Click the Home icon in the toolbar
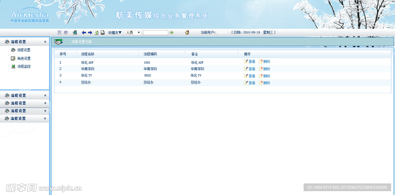Image resolution: width=395 pixels, height=195 pixels. click(187, 33)
